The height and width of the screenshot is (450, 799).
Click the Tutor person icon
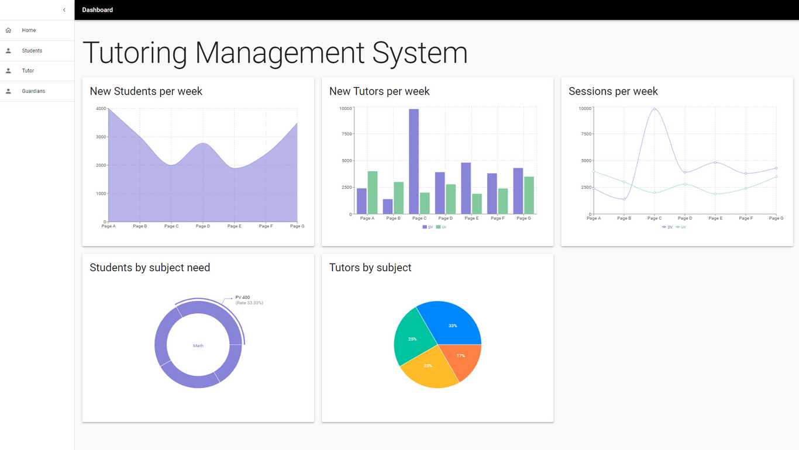pyautogui.click(x=8, y=71)
